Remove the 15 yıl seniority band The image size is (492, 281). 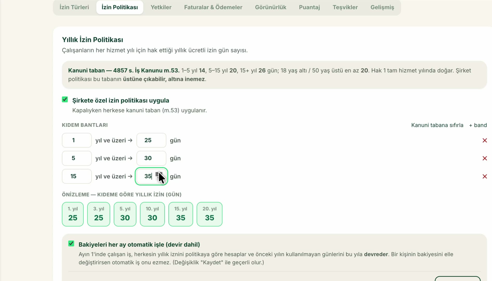[x=484, y=176]
